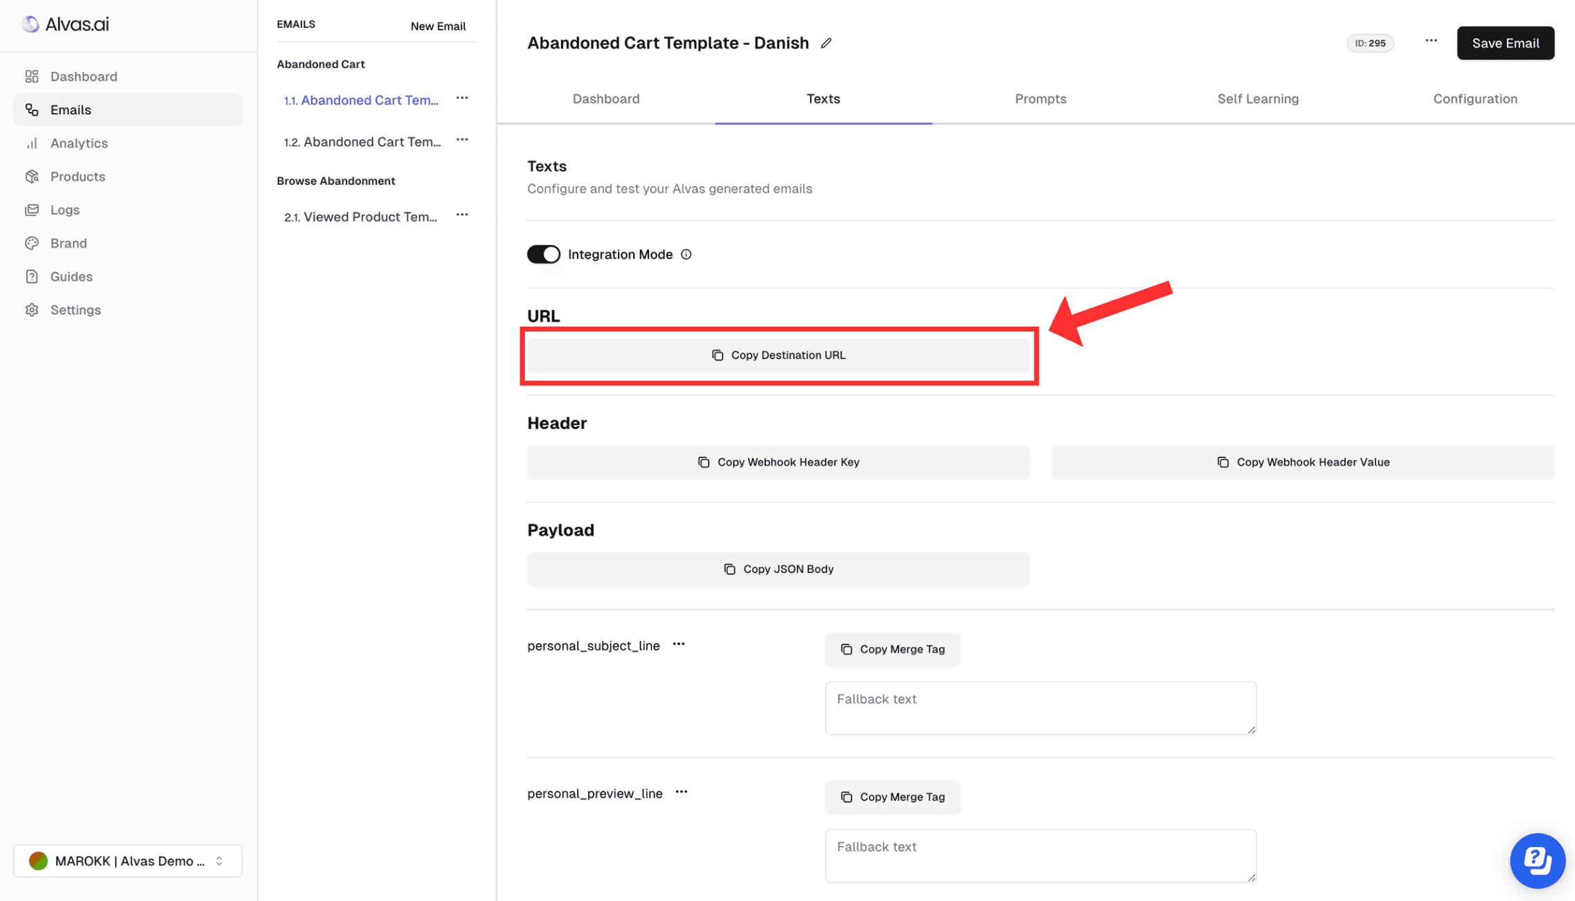
Task: Open options for personal_subject_line
Action: pos(678,644)
